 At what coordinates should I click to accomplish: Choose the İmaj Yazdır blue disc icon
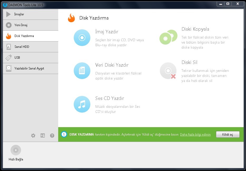tap(82, 38)
